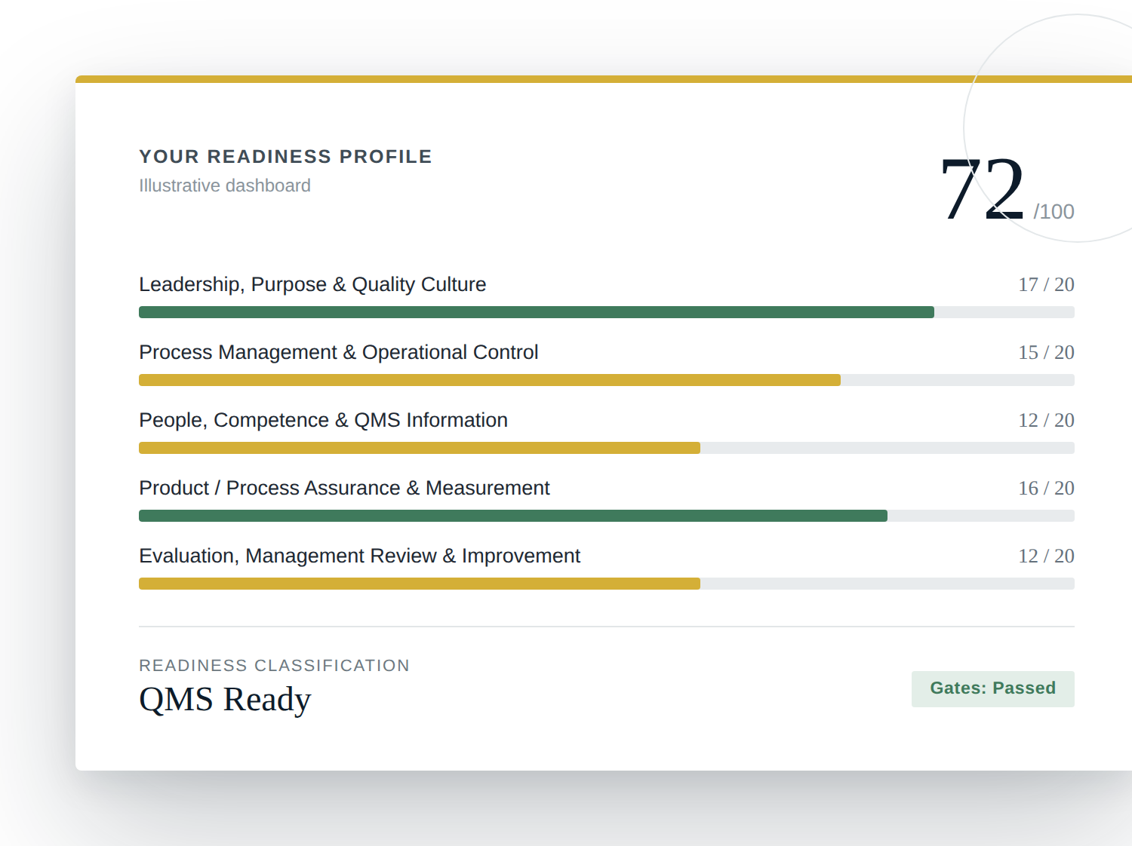
Task: Click the People, Competence & QMS Information label
Action: click(323, 420)
